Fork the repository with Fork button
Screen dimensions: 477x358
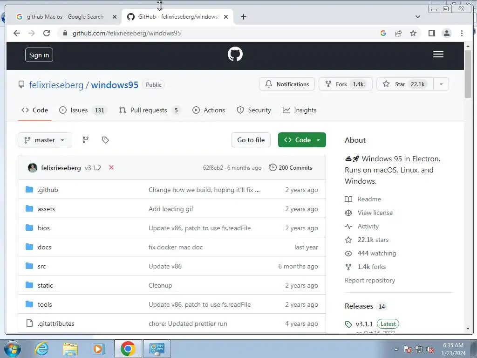(346, 84)
